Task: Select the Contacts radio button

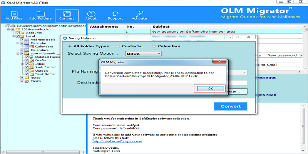Action: coord(118,46)
